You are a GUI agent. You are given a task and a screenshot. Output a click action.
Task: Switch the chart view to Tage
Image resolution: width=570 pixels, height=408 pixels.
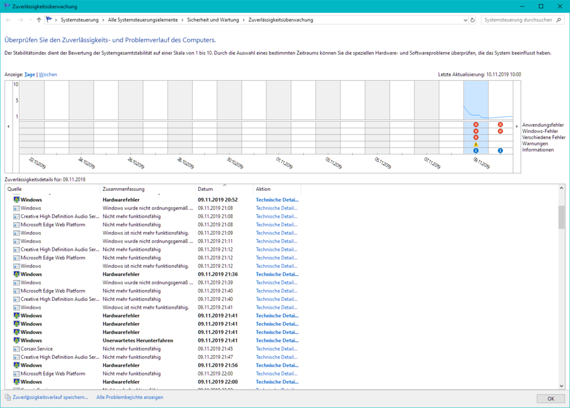click(x=30, y=75)
